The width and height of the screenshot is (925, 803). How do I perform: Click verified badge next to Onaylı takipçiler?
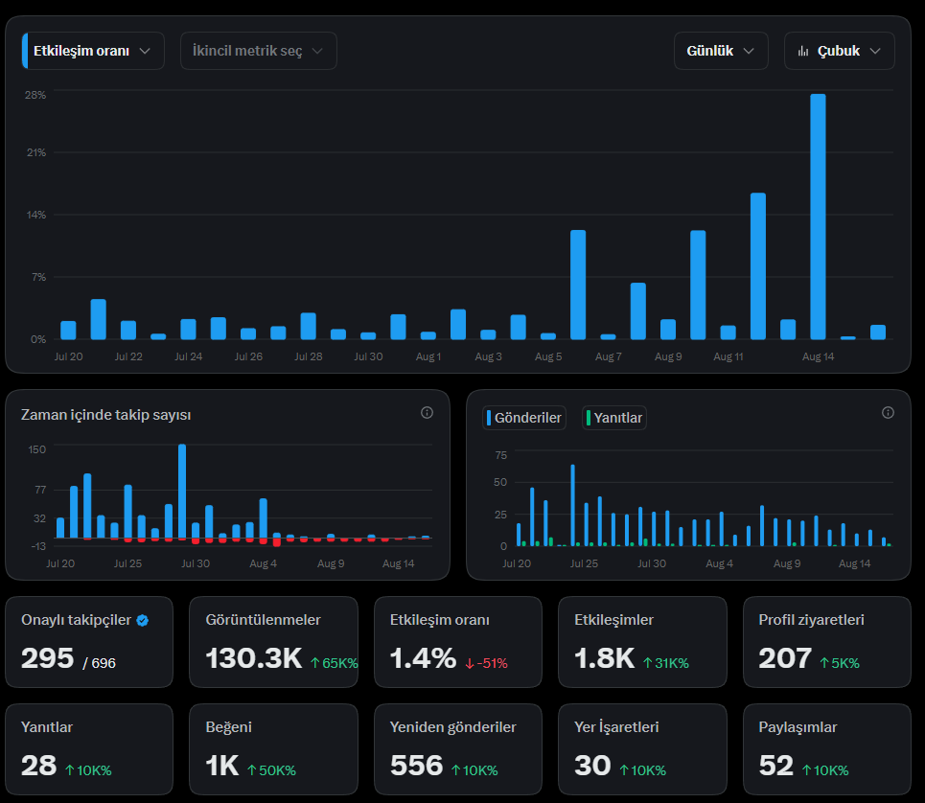tap(143, 620)
